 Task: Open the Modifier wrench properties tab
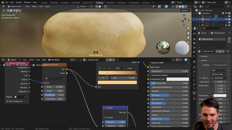pyautogui.click(x=194, y=72)
